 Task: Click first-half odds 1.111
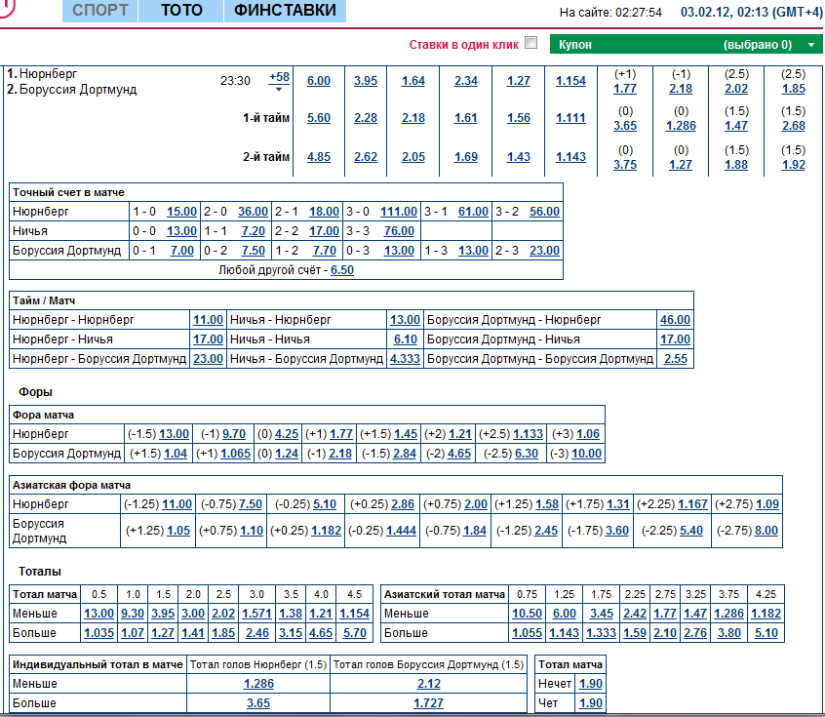tap(570, 118)
